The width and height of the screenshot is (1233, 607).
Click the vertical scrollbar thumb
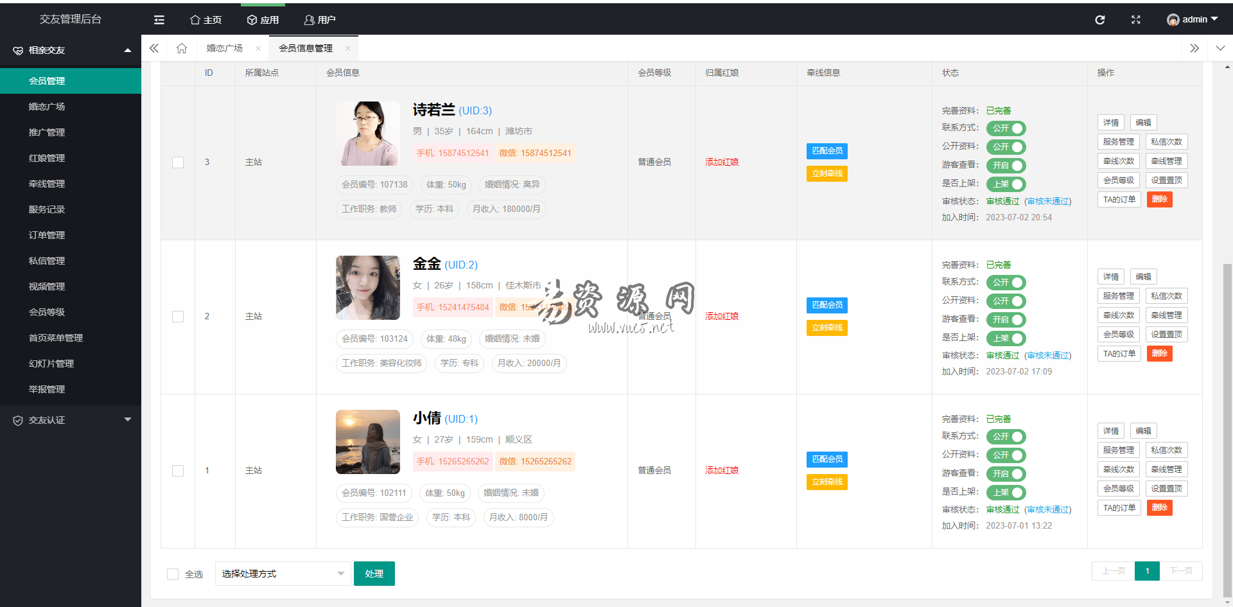1227,430
